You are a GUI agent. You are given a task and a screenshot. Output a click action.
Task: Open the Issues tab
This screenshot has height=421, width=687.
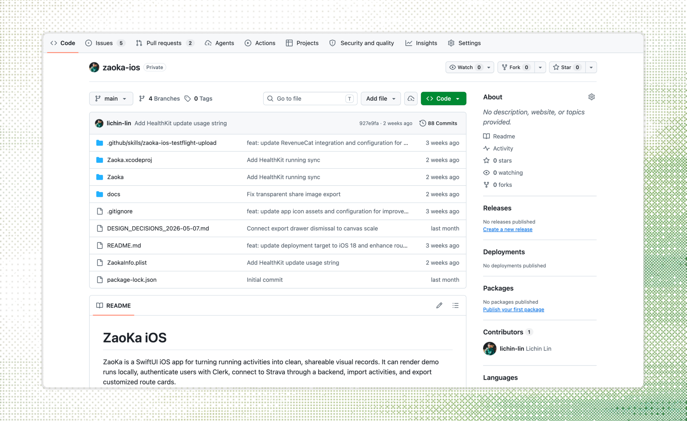click(x=105, y=43)
